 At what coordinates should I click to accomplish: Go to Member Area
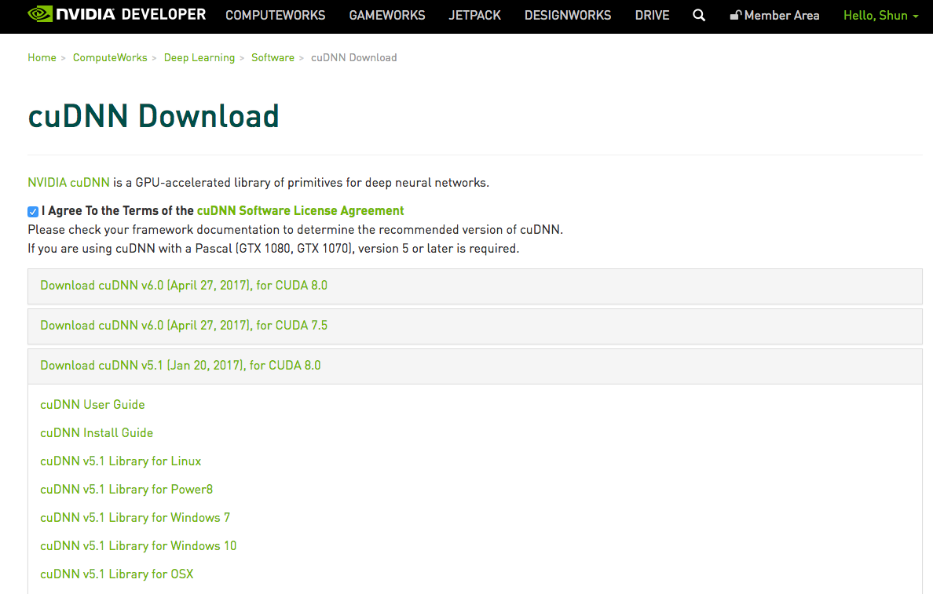coord(774,16)
